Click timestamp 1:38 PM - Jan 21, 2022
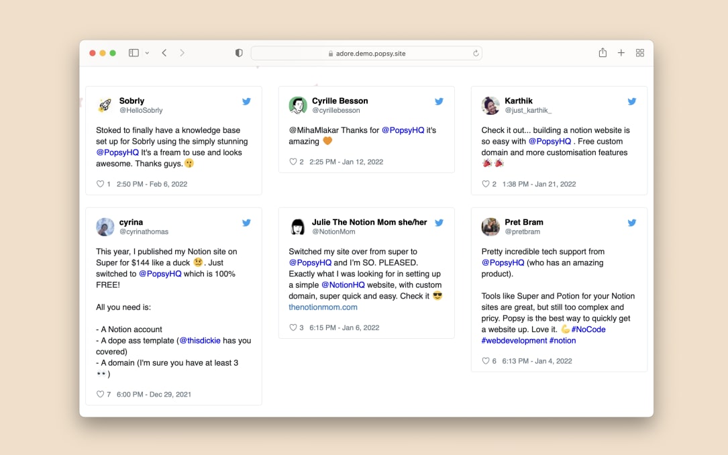 pyautogui.click(x=539, y=184)
